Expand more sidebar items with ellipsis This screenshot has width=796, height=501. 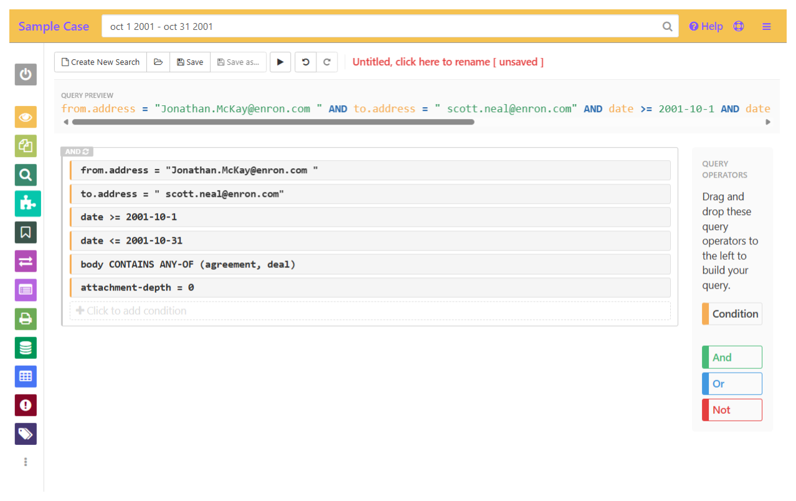tap(26, 462)
